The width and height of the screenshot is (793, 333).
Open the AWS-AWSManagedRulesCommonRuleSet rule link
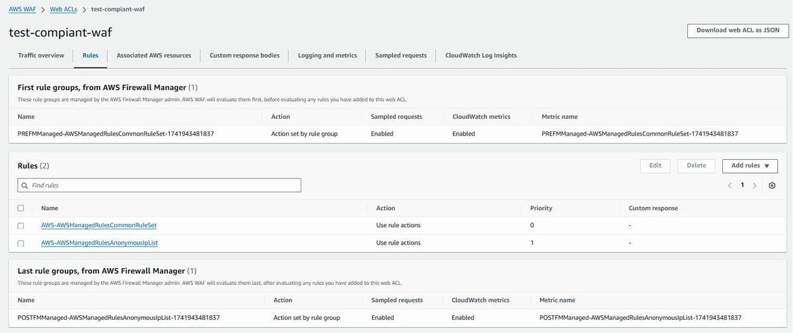click(98, 225)
